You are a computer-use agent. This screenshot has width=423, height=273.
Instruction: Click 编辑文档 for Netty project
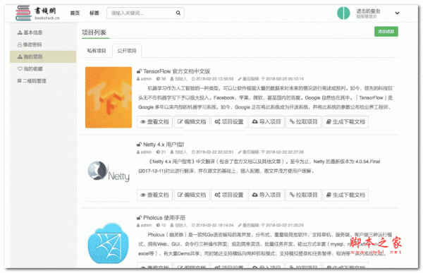(192, 195)
